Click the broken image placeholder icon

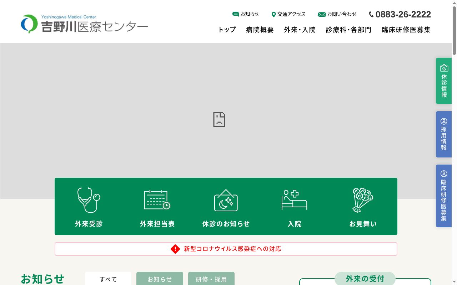pos(219,120)
